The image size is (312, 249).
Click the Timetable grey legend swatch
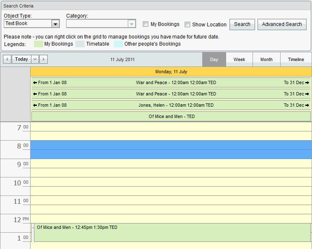point(80,44)
